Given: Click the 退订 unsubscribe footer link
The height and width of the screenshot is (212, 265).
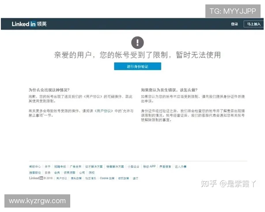Looking at the screenshot, I should (136, 178).
